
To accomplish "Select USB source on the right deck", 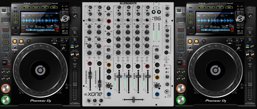I will 191,15.
